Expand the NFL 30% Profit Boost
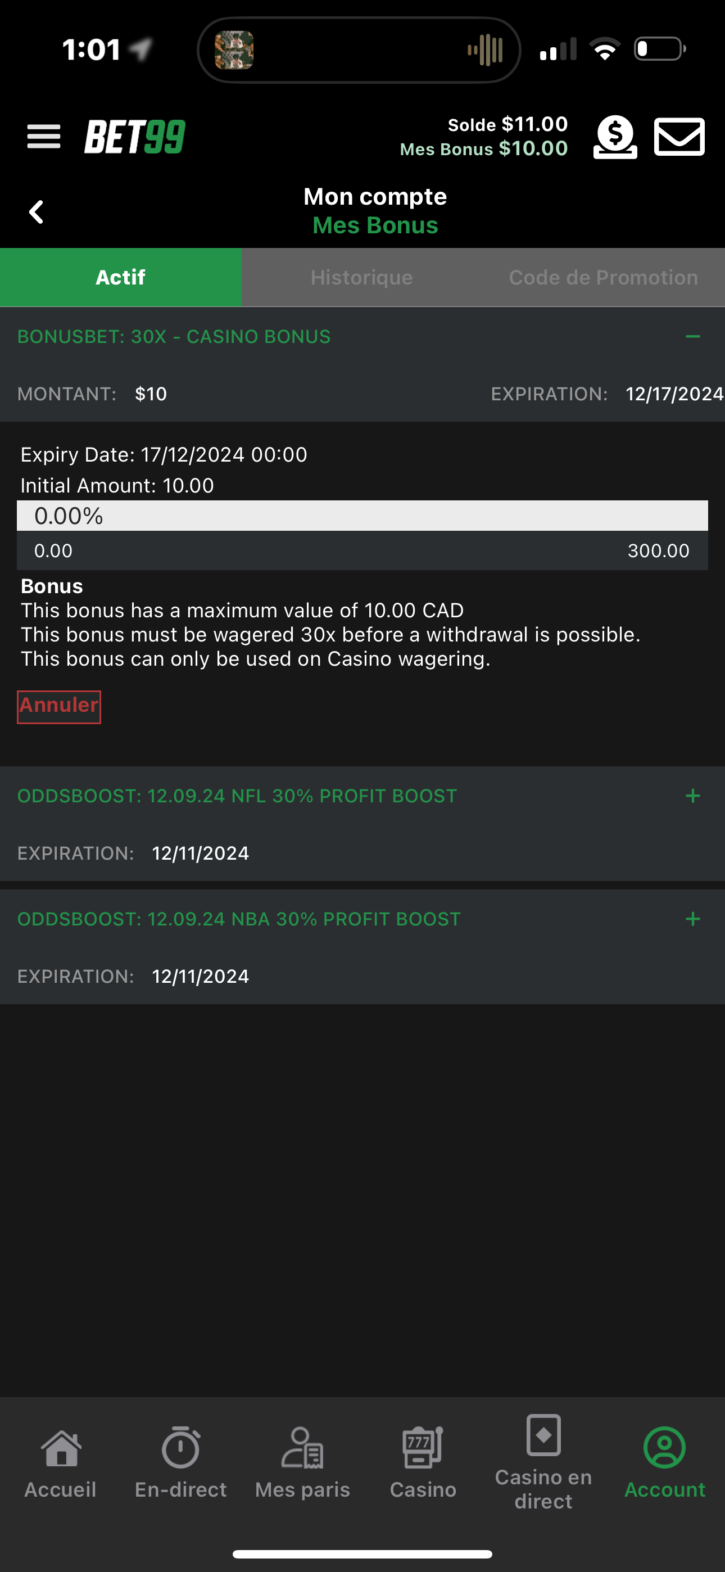The width and height of the screenshot is (725, 1572). pos(692,796)
